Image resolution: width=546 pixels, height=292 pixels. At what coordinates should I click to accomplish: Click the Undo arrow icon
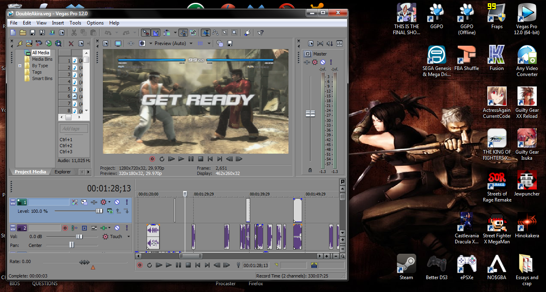tap(108, 33)
